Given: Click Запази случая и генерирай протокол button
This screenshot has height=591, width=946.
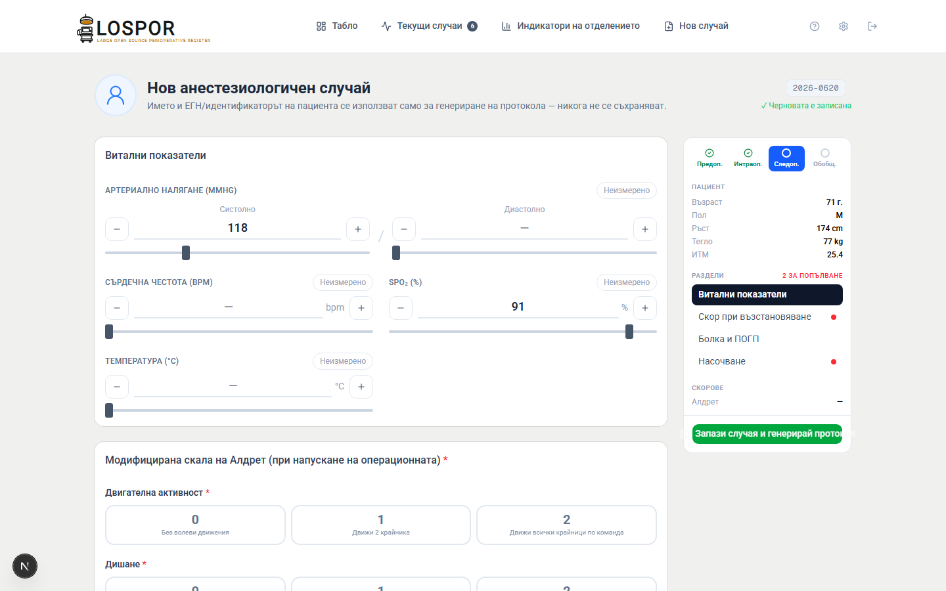Looking at the screenshot, I should (x=767, y=434).
